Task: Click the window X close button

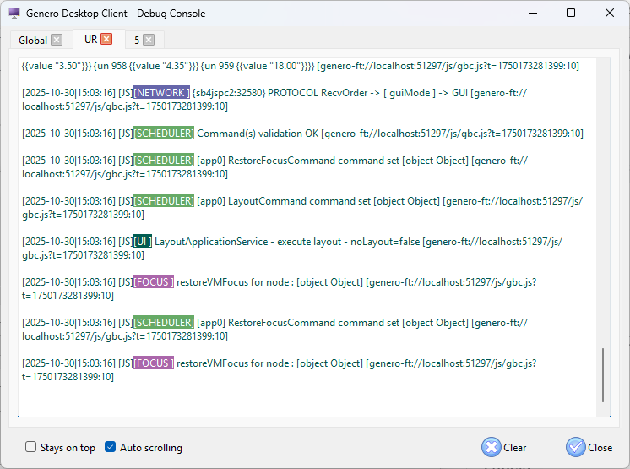Action: 609,14
